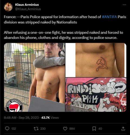Select the tweet body text paragraph
130x135 pixels.
tap(65, 27)
